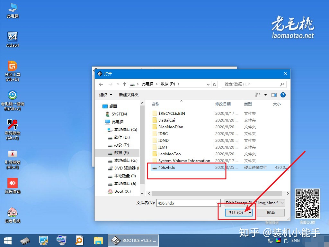Go forward in the Open dialog
The image size is (329, 247).
click(111, 84)
